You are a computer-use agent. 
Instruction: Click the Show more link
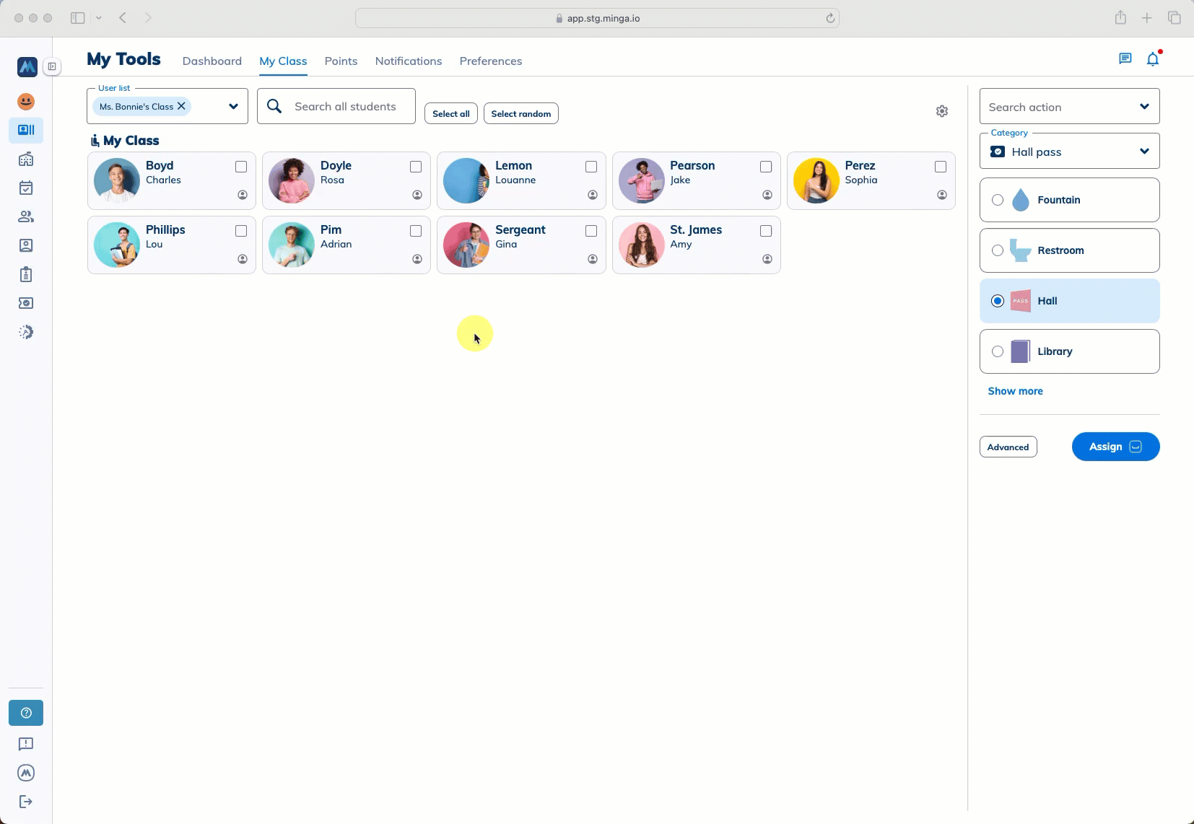(1015, 391)
